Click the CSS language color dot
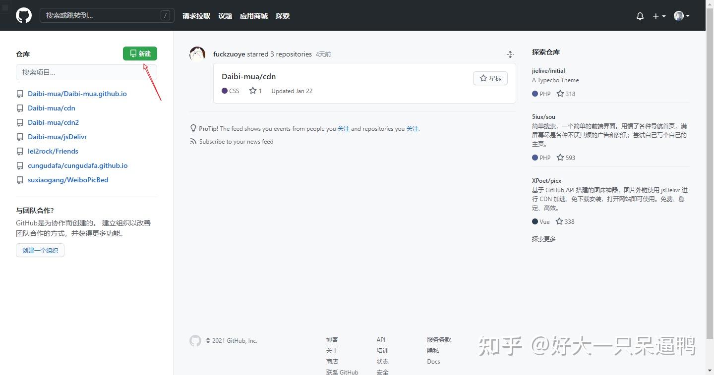 tap(225, 91)
